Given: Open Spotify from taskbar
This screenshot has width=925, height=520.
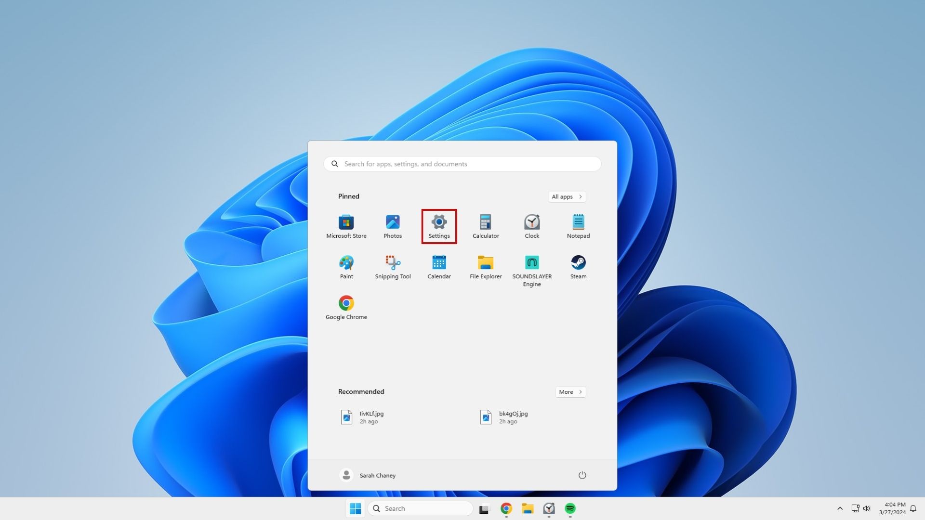Looking at the screenshot, I should click(570, 508).
